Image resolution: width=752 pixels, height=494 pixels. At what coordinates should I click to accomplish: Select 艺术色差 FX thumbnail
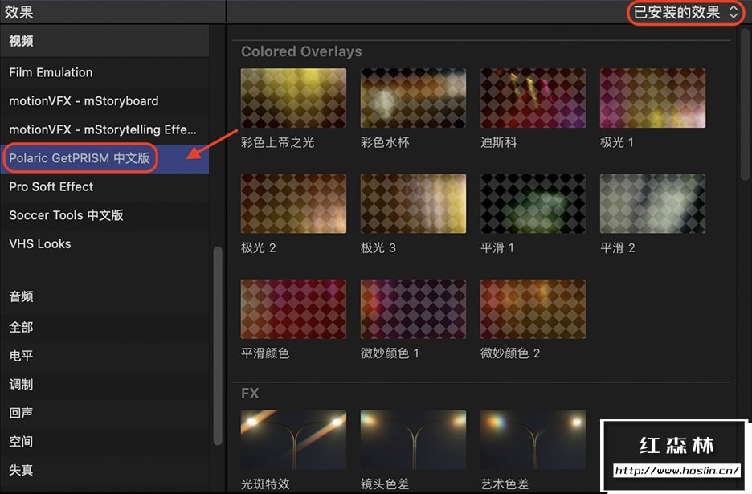click(x=533, y=439)
